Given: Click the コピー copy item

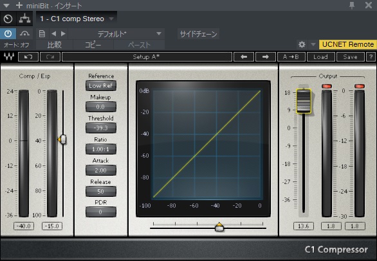Looking at the screenshot, I should tap(93, 45).
